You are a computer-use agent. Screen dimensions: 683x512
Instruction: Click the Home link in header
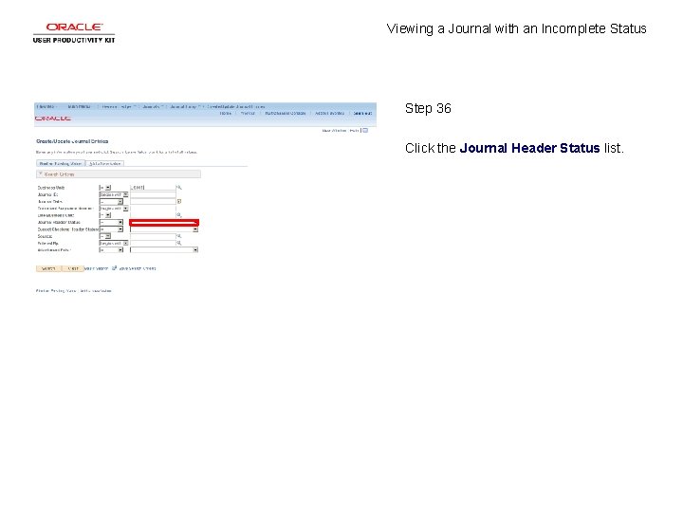[x=225, y=113]
